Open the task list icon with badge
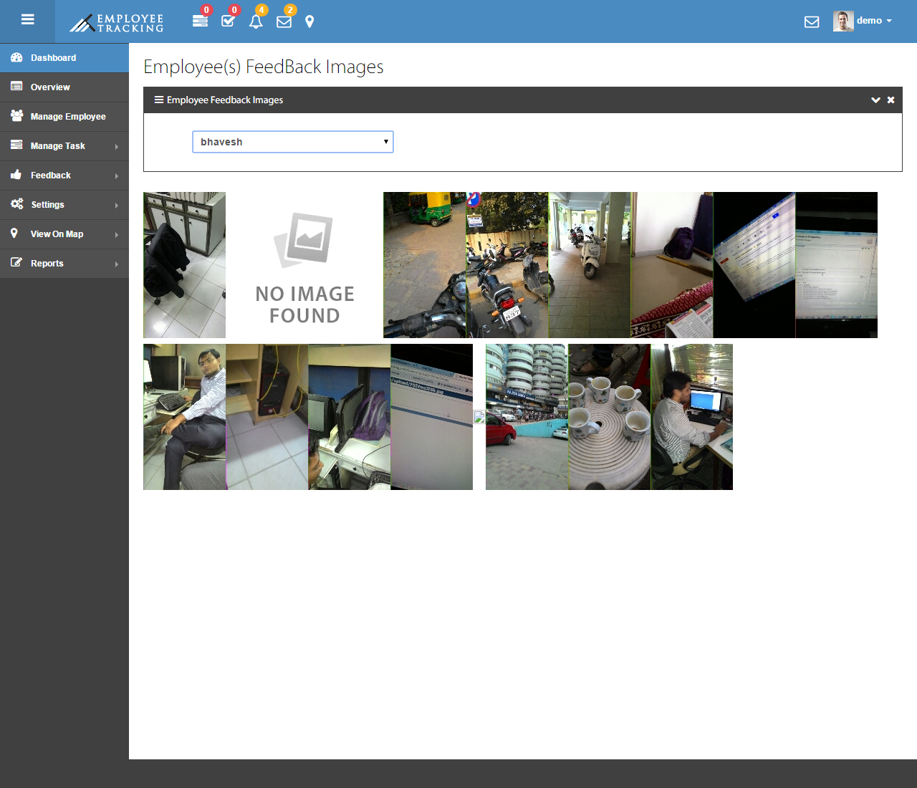917x788 pixels. (201, 21)
